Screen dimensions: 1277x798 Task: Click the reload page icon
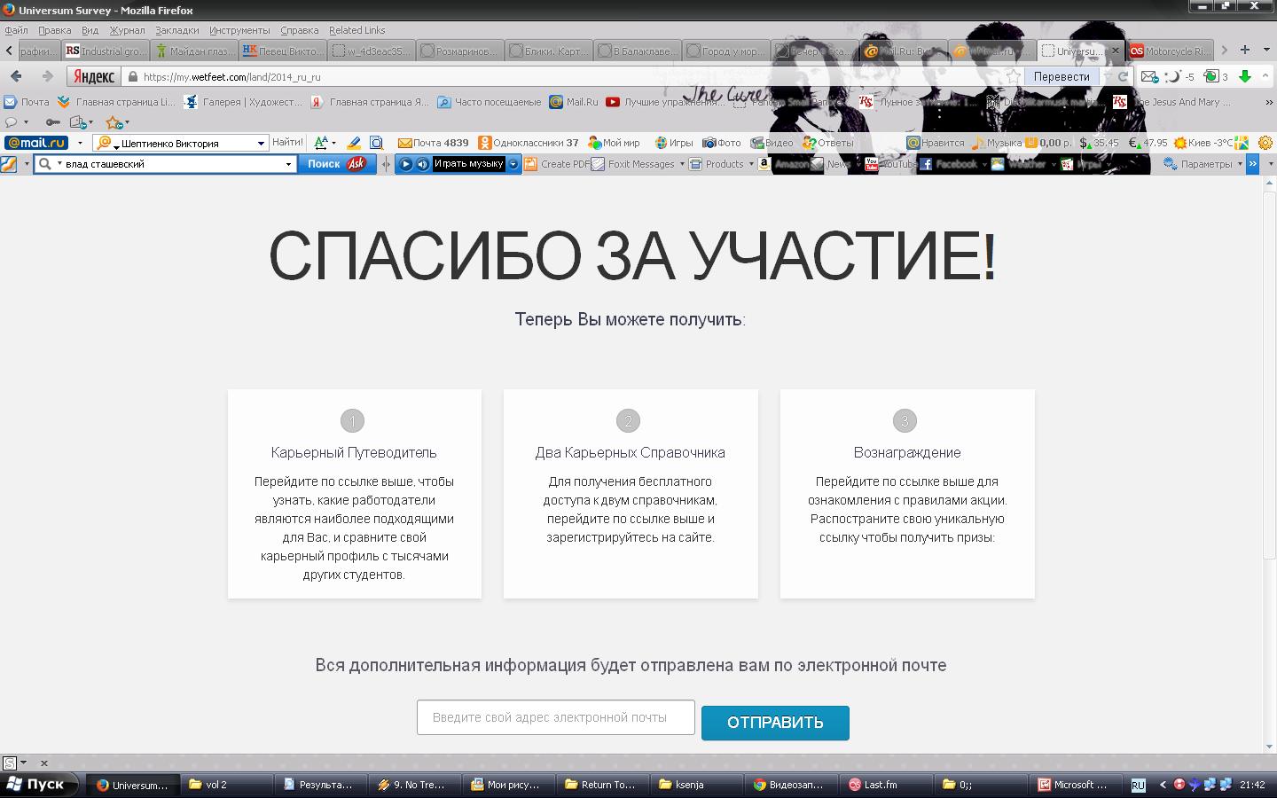(1123, 76)
